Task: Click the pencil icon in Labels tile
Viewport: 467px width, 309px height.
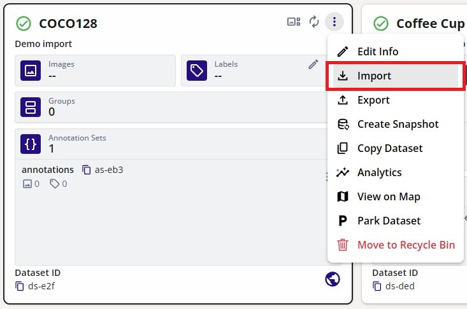Action: point(313,64)
